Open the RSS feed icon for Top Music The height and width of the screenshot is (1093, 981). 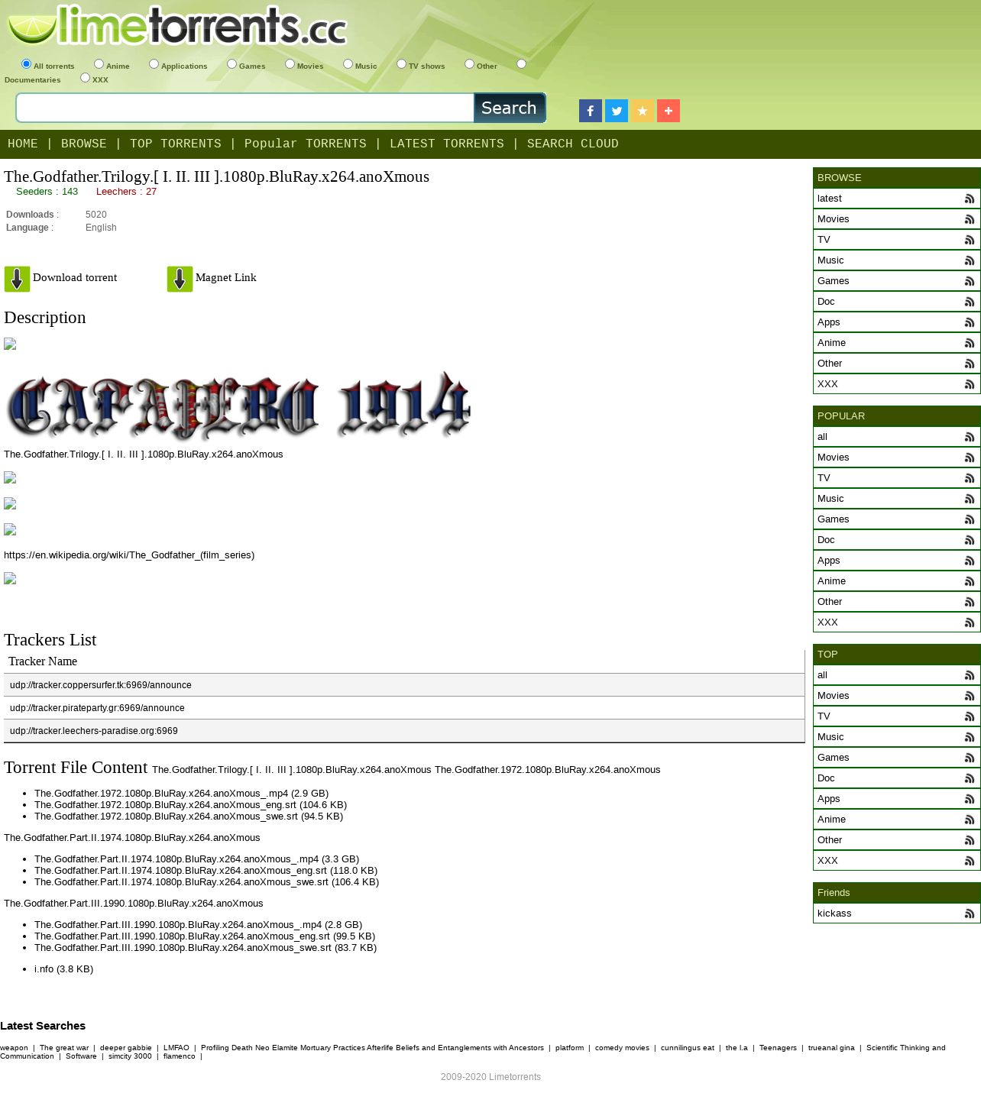tap(970, 737)
